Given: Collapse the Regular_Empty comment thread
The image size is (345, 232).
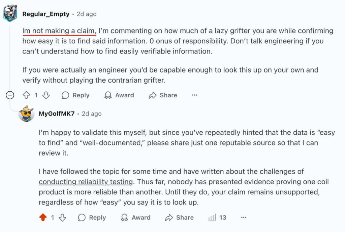Looking at the screenshot, I should [10, 95].
